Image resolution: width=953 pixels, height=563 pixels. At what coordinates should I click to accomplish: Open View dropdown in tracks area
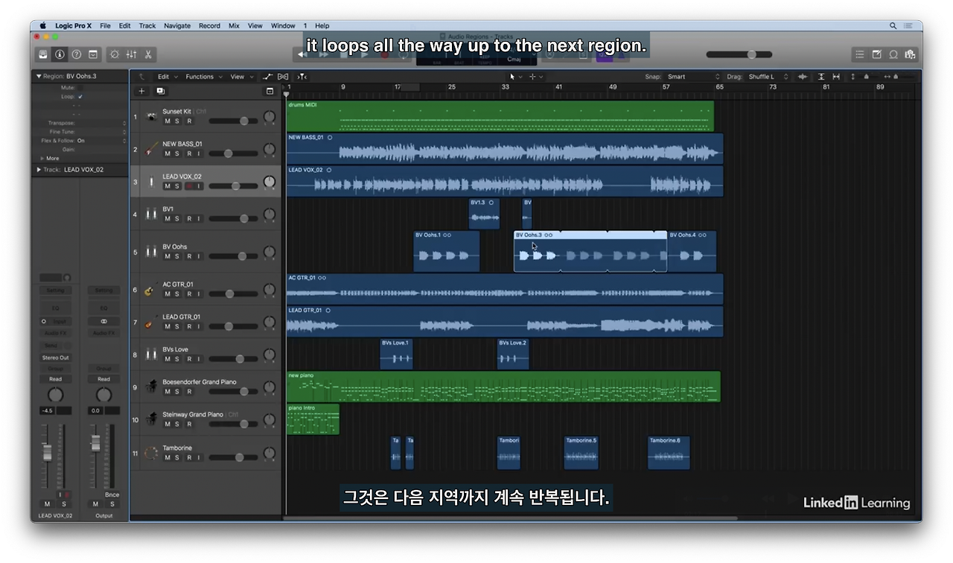(x=240, y=77)
